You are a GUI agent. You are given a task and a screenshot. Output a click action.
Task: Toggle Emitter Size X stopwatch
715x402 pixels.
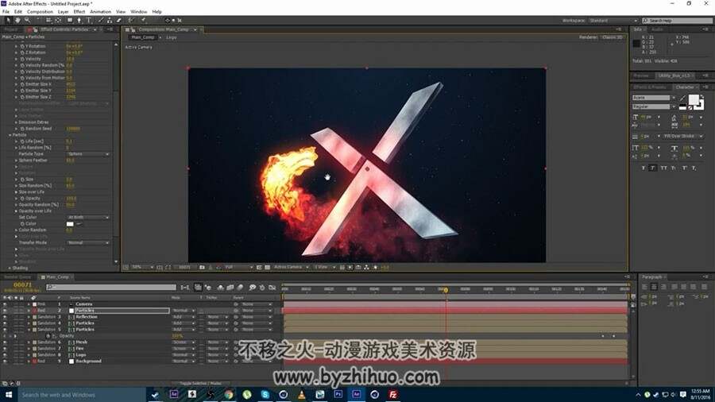[x=22, y=84]
